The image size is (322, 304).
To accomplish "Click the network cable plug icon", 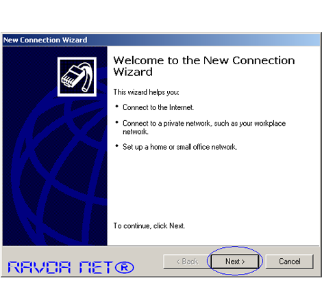I will (77, 77).
